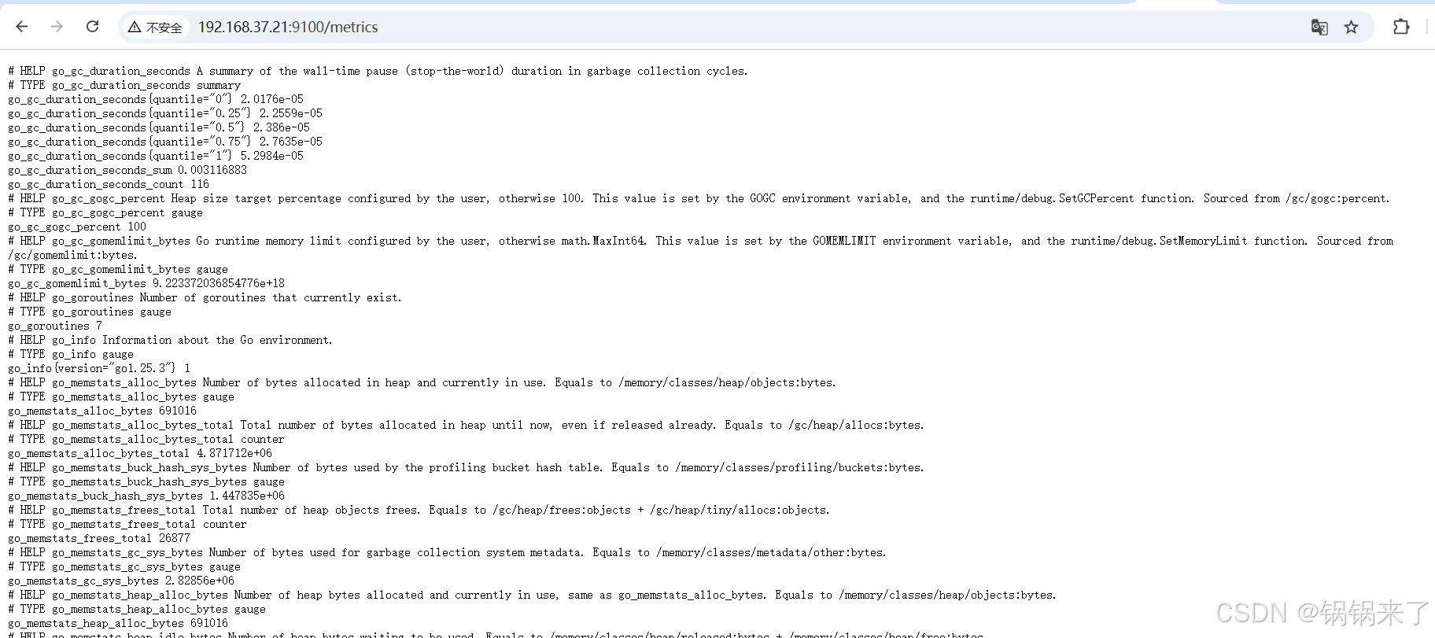Click the HELP line for go_memstats_frees_total
The height and width of the screenshot is (638, 1435).
(419, 510)
